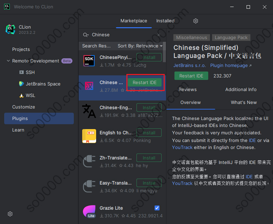The height and width of the screenshot is (224, 273).
Task: Select the Chinese-Eng... plugin name
Action: click(x=116, y=107)
